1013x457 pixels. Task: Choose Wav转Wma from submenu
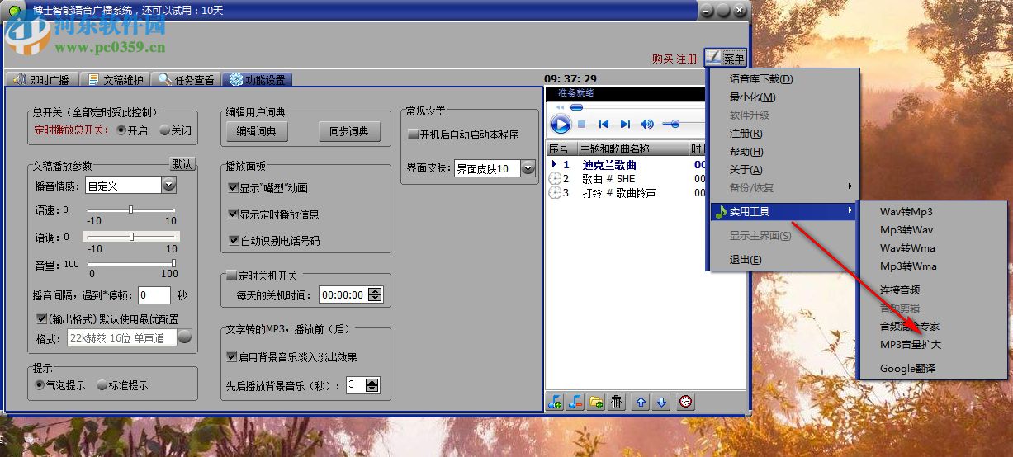tap(907, 248)
